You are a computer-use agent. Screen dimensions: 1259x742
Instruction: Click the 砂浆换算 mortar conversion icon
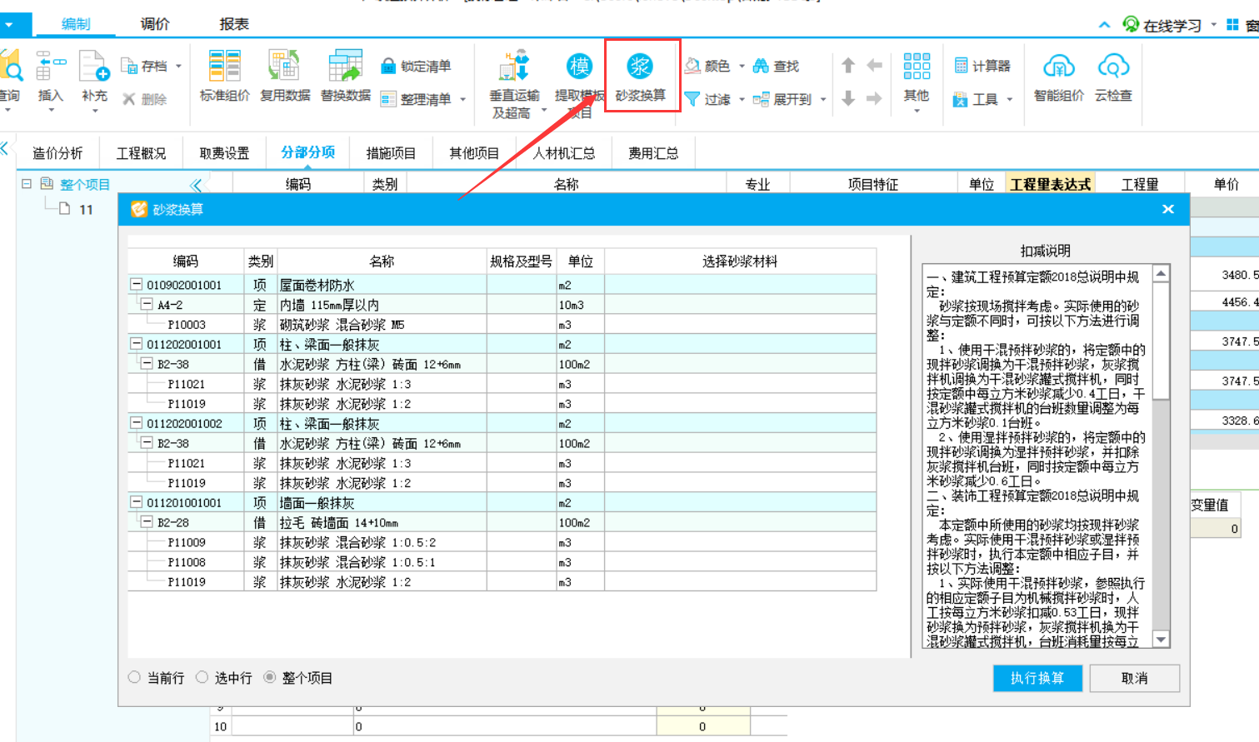pos(640,67)
